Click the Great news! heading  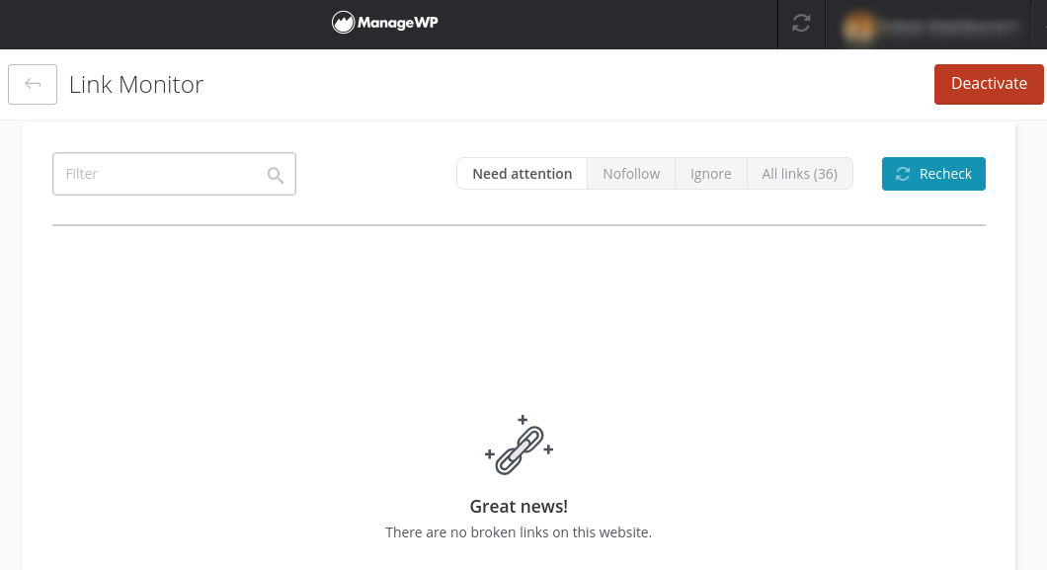point(519,507)
